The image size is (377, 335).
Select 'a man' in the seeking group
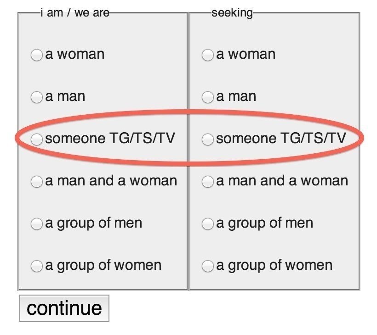(207, 98)
